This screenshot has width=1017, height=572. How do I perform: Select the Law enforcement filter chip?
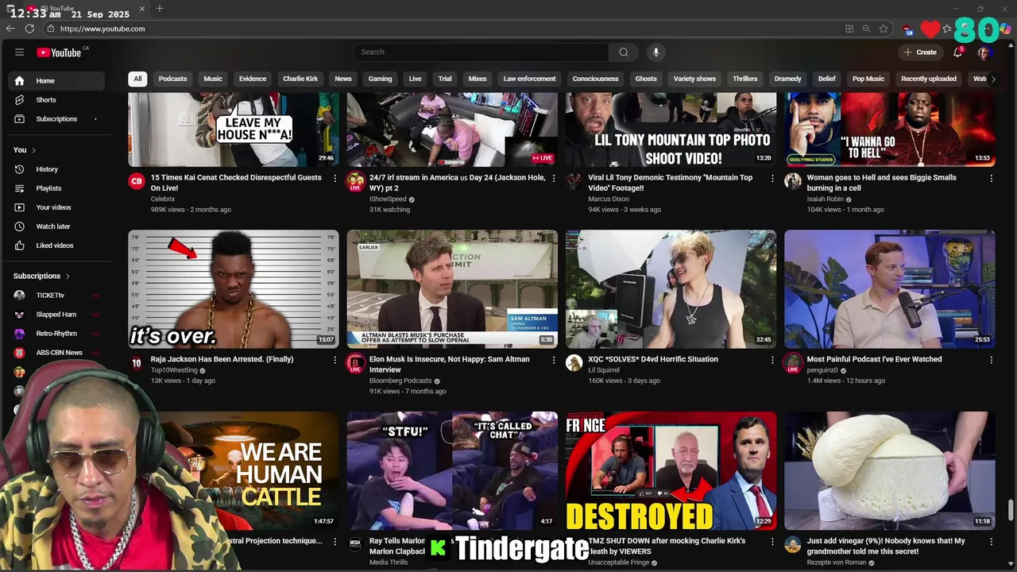[529, 79]
